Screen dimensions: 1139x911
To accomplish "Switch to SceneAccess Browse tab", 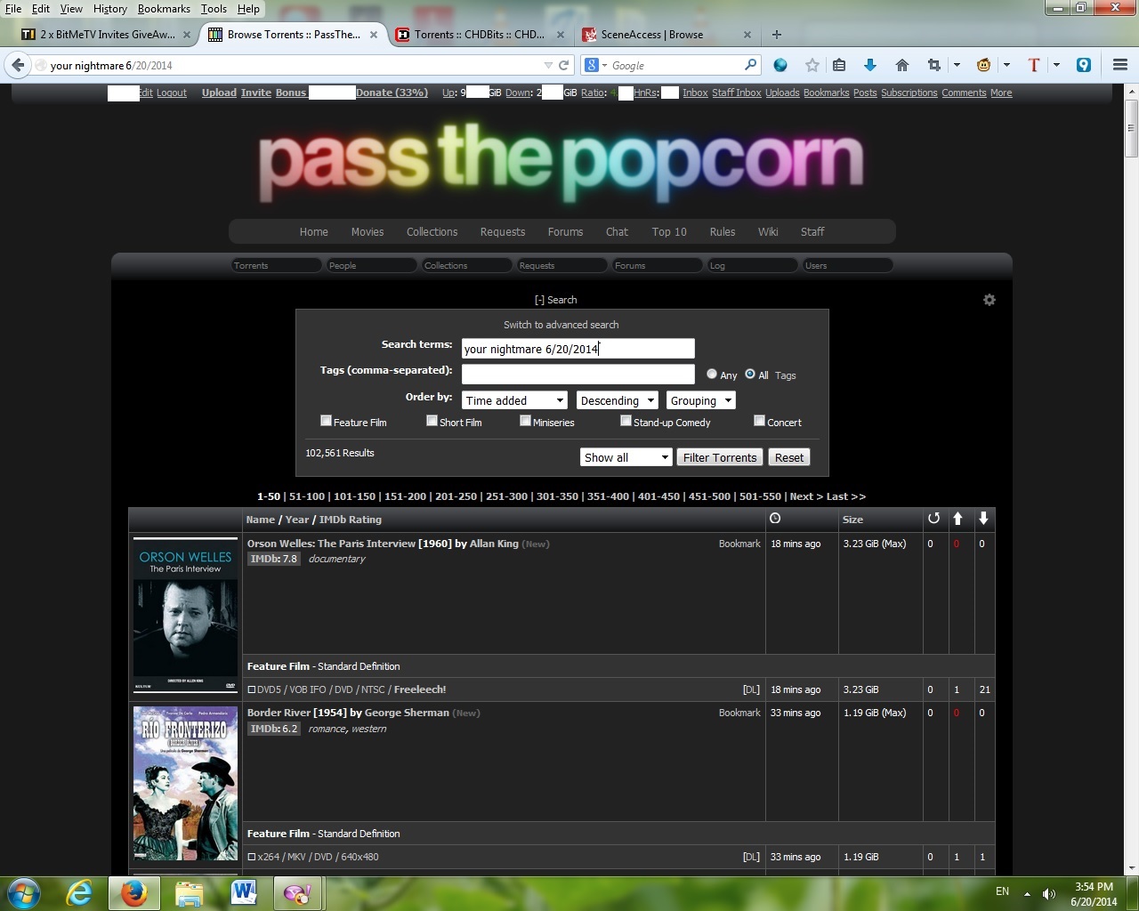I will [x=666, y=35].
